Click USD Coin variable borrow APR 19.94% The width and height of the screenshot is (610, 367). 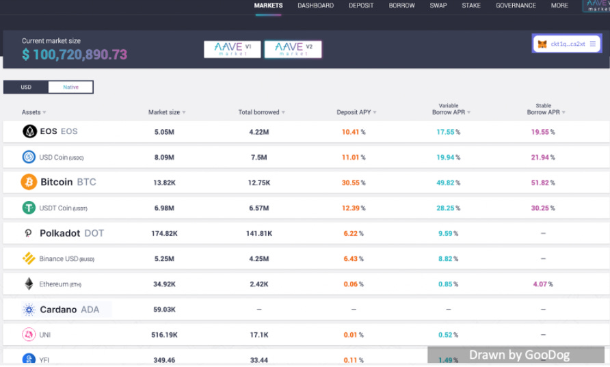click(x=448, y=157)
